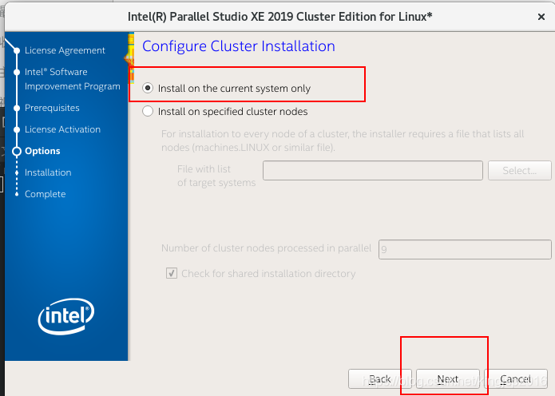This screenshot has width=555, height=396.
Task: Open the Select... file browser button
Action: (520, 171)
